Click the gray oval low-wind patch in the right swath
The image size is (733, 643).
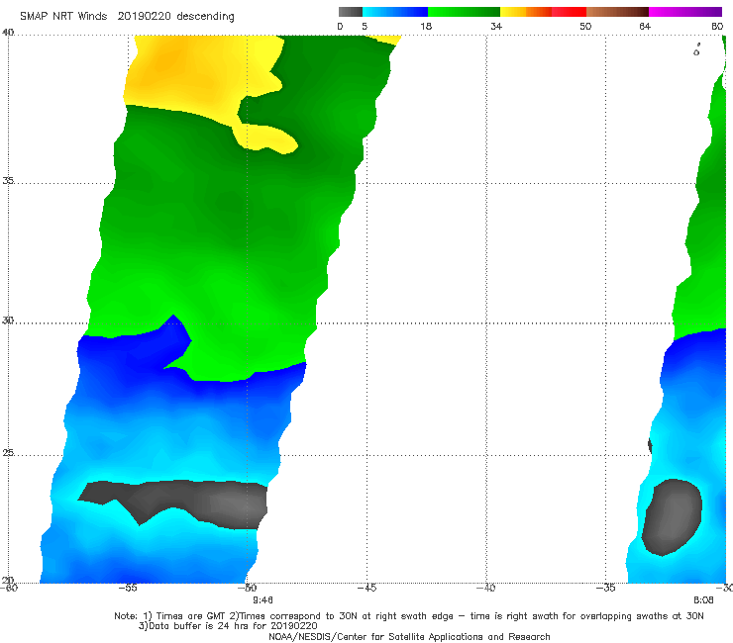tap(672, 517)
